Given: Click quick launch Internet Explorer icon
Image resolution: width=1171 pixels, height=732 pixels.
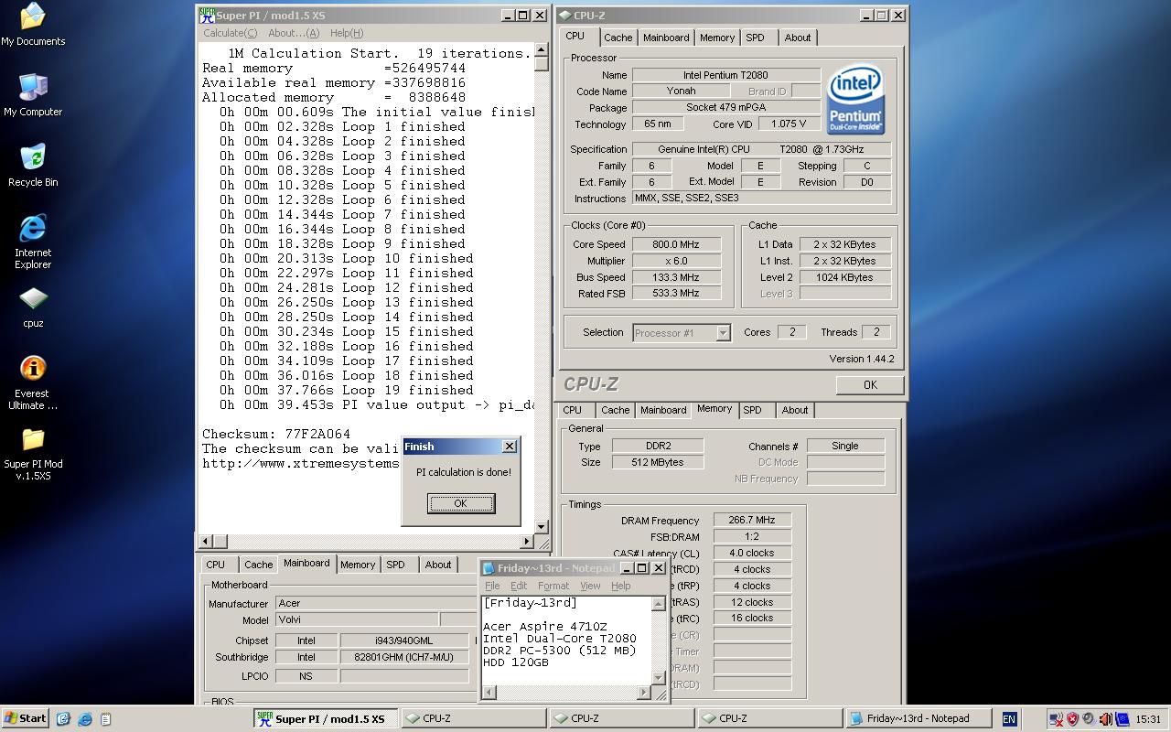Looking at the screenshot, I should [x=85, y=719].
